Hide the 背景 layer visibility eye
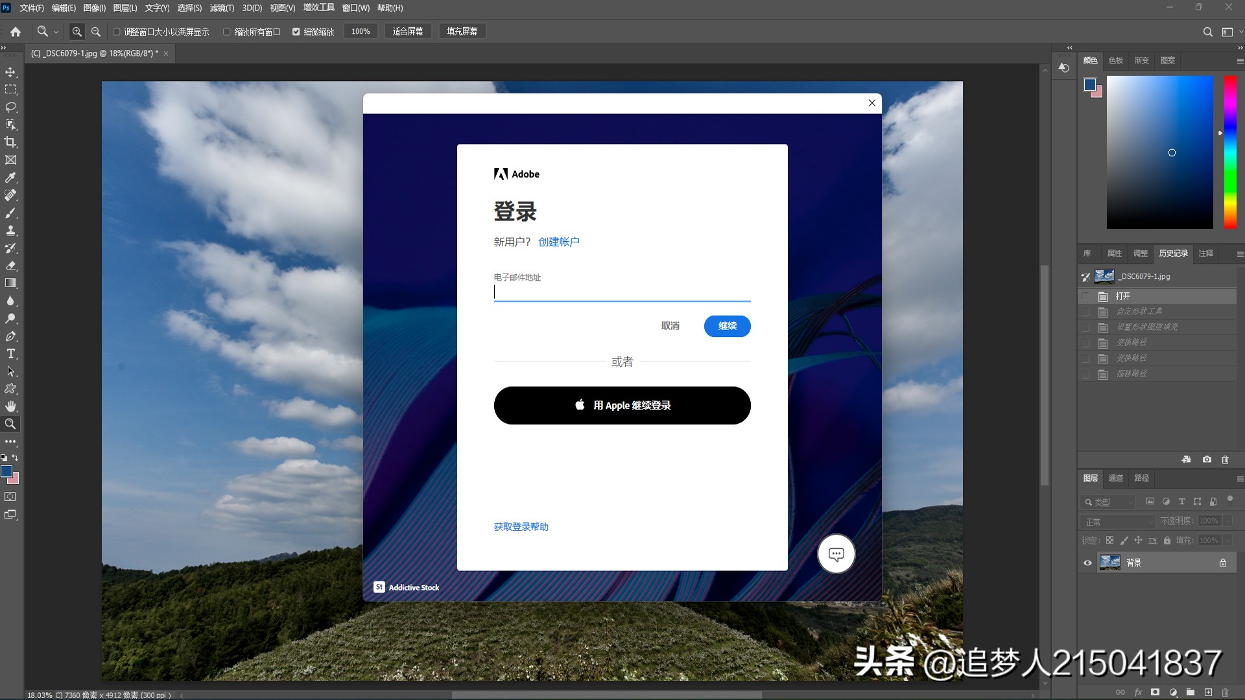 (x=1087, y=563)
